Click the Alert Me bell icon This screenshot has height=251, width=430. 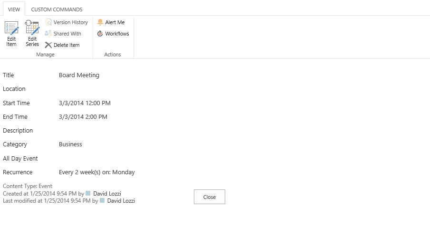[x=100, y=22]
